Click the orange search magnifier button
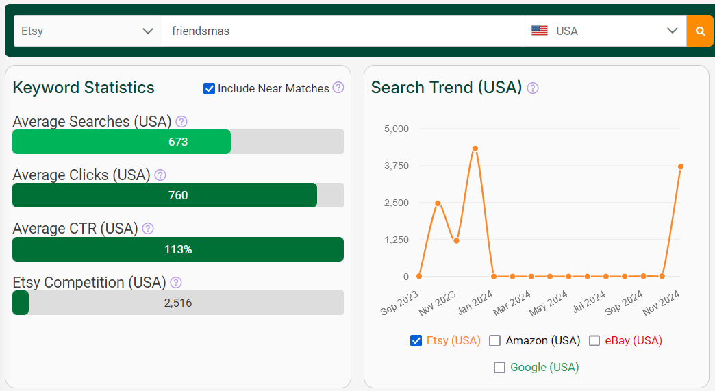This screenshot has width=715, height=391. click(x=700, y=31)
